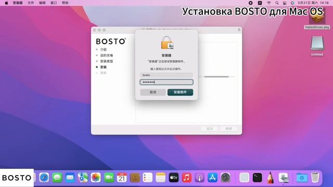Click the date and time 14:18

point(313,3)
